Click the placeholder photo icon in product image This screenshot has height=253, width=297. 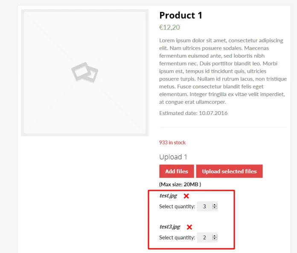click(84, 72)
